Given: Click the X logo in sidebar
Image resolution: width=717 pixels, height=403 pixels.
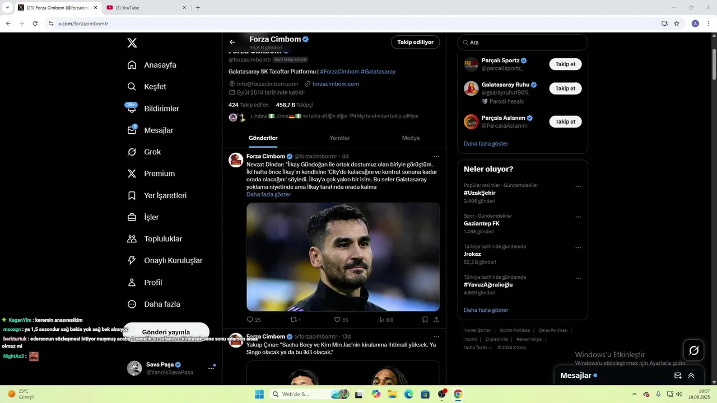Looking at the screenshot, I should click(x=132, y=43).
